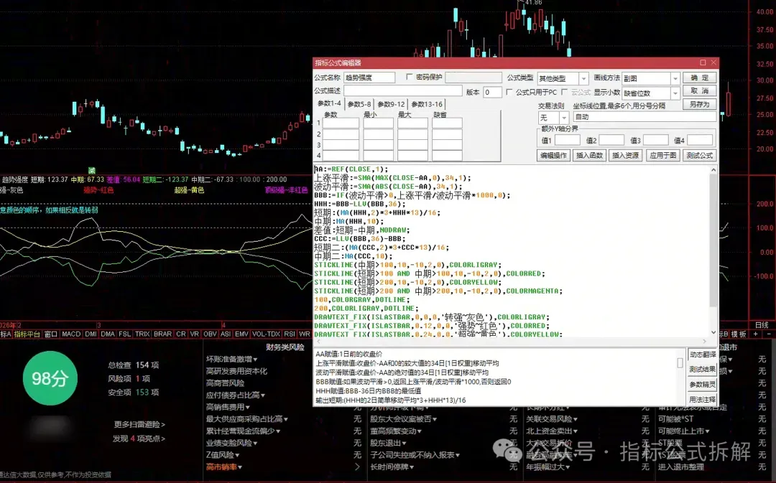Click the + zoom icon beside 模板

[755, 334]
